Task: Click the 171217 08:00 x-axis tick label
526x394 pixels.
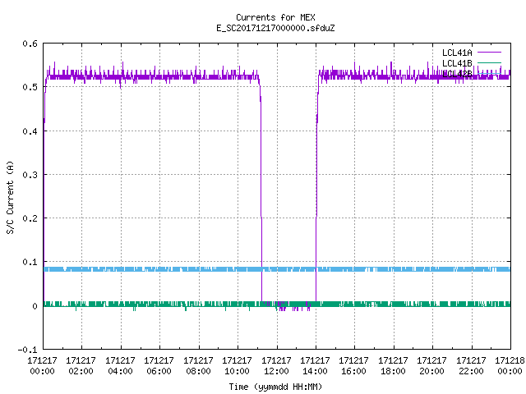Action: click(x=198, y=366)
